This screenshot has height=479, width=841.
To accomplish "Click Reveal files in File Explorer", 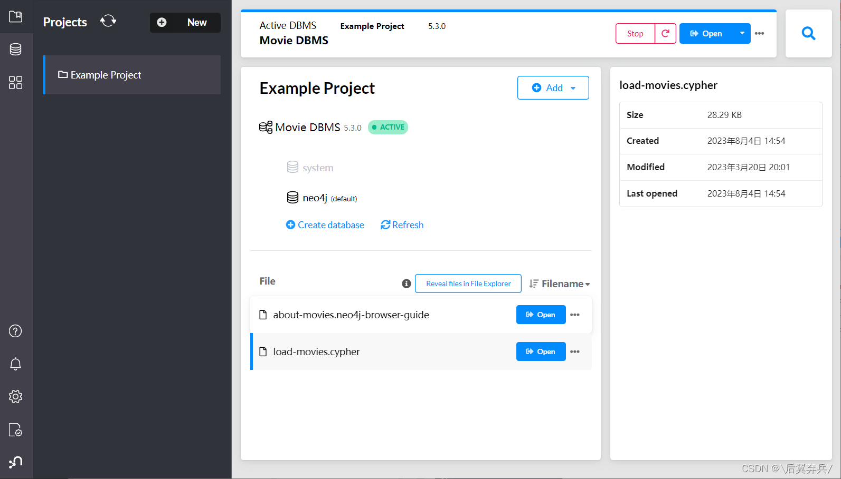I will (x=468, y=284).
